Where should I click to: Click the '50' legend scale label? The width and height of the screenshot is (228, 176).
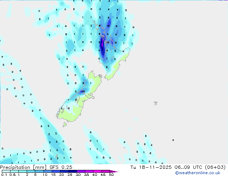tap(111, 175)
